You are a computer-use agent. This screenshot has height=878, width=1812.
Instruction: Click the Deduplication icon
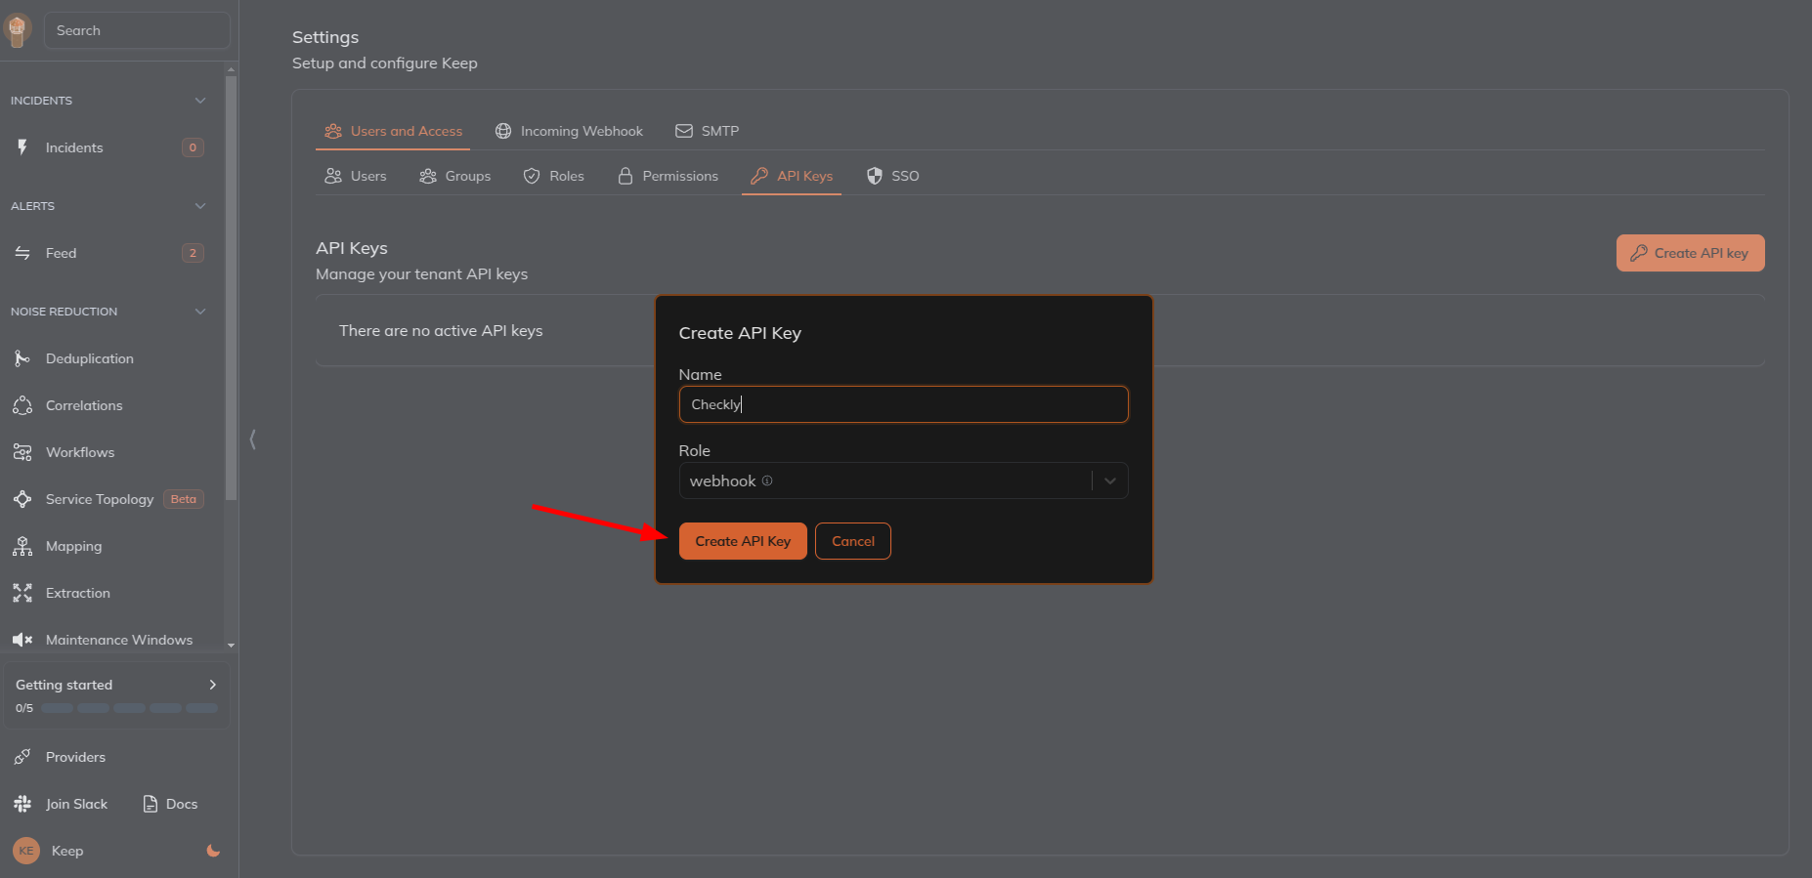pos(22,358)
